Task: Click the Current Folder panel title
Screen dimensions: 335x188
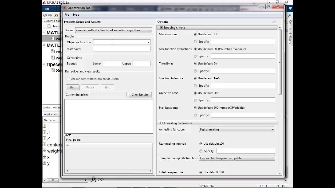Action: [52, 21]
